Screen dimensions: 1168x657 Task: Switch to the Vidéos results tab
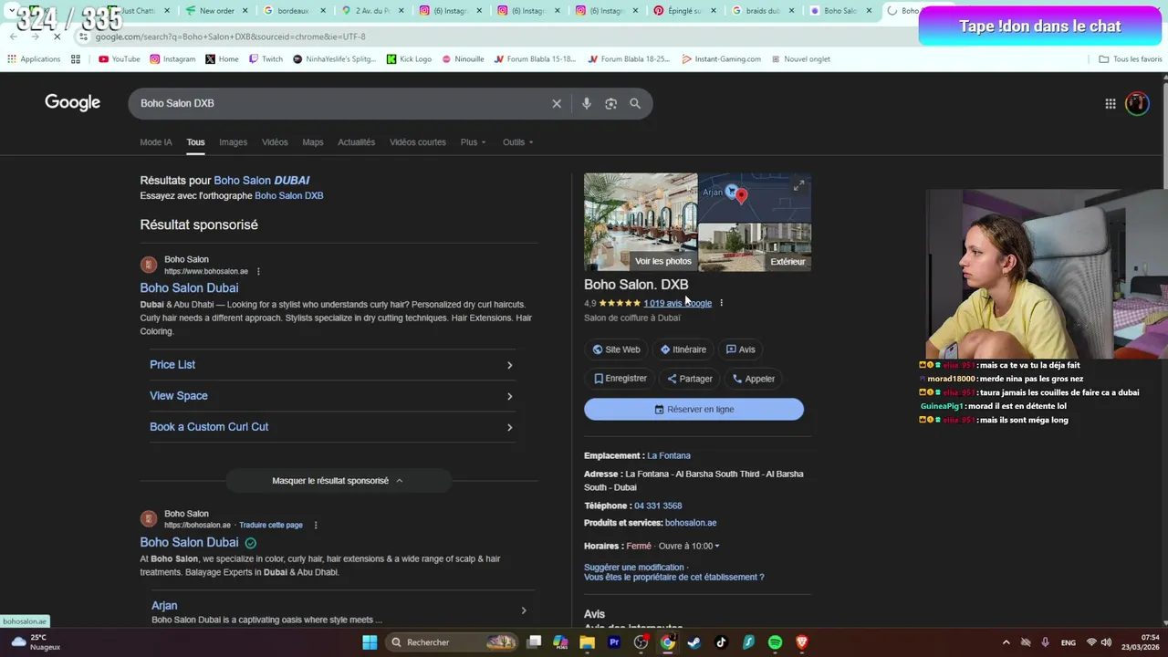click(x=275, y=142)
